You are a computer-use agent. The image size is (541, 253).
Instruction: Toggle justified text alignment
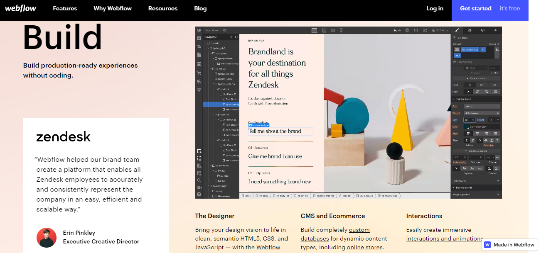pyautogui.click(x=496, y=133)
